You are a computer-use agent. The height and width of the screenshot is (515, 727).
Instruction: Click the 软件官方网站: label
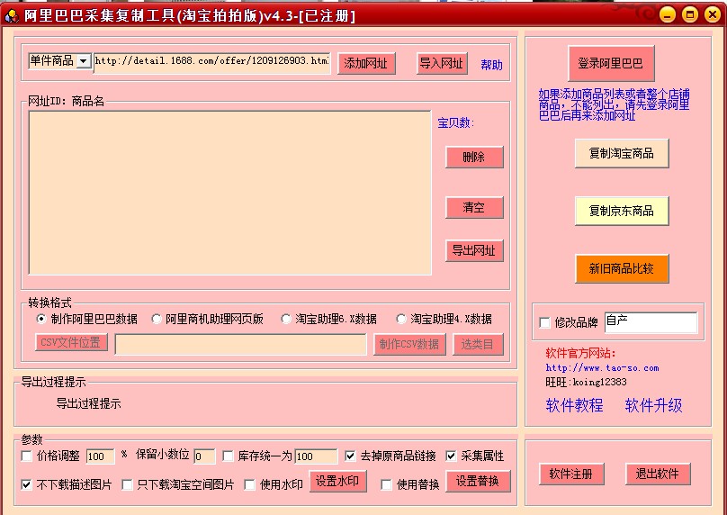click(x=580, y=354)
